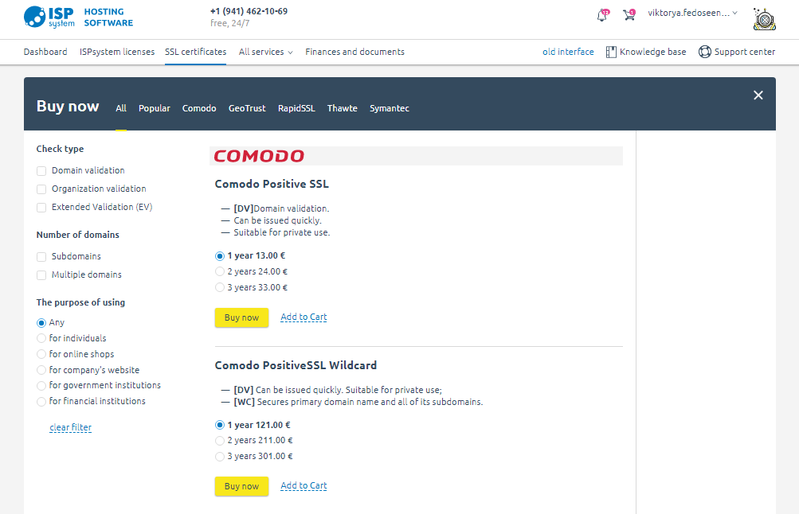
Task: Click the phone number +1 (941) 462-10-69
Action: [x=249, y=11]
